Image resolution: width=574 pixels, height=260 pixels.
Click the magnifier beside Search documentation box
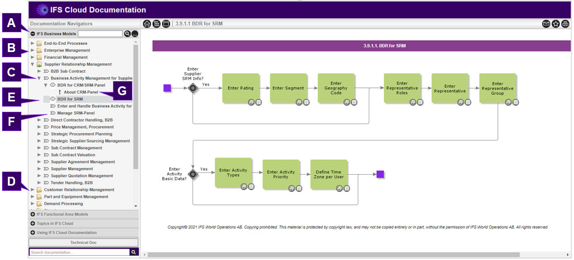[134, 252]
